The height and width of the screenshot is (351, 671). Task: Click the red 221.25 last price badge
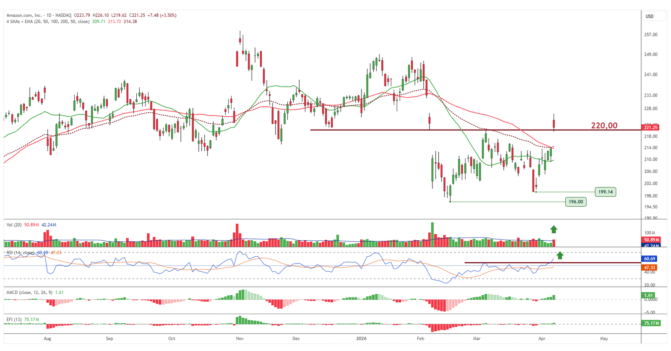[650, 127]
